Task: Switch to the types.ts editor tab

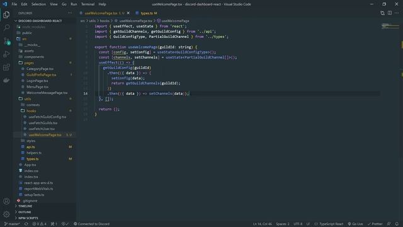Action: coord(147,13)
